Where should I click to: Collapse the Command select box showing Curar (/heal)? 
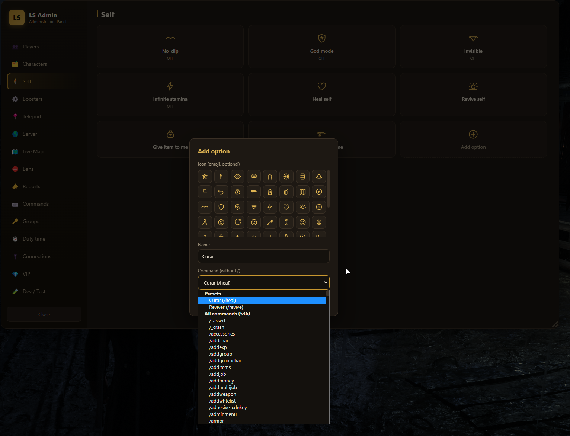coord(264,283)
